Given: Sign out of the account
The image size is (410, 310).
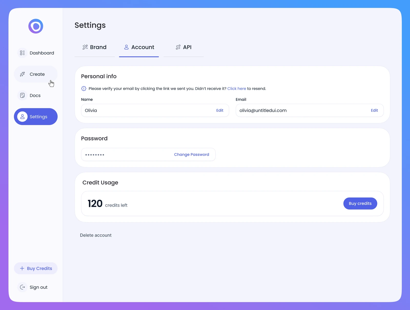Looking at the screenshot, I should [36, 287].
